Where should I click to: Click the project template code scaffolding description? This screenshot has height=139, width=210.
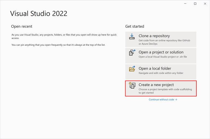click(165, 91)
